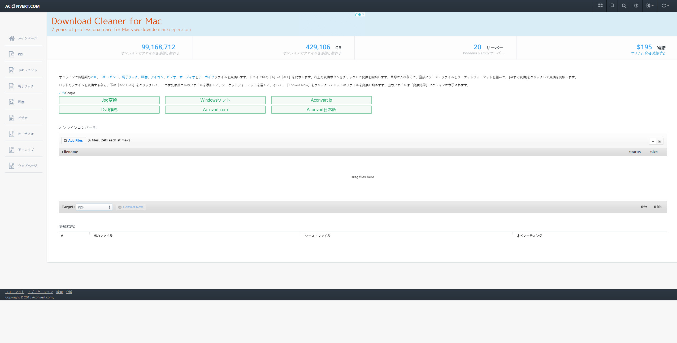The width and height of the screenshot is (677, 343).
Task: Click Download Cleaner for Mac ad headline
Action: click(106, 21)
